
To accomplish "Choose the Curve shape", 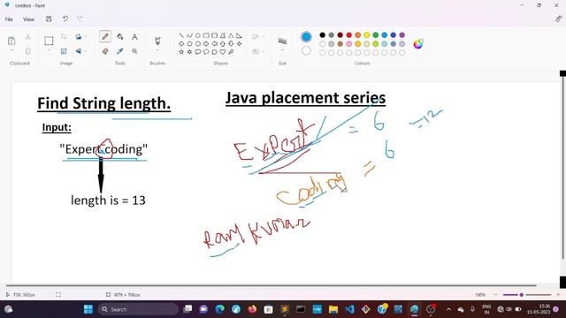I will pos(189,35).
